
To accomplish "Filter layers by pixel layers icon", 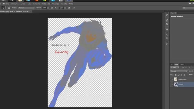I will coord(183,68).
